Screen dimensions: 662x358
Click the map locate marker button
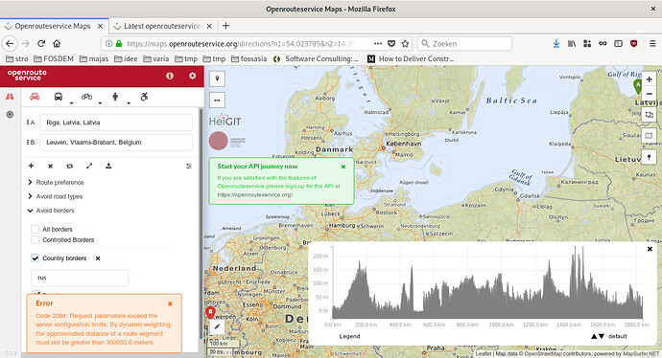click(218, 78)
